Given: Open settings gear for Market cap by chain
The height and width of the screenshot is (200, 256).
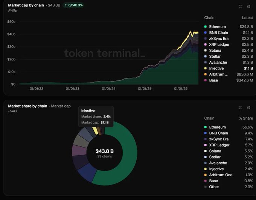Looking at the screenshot, I should click(248, 6).
